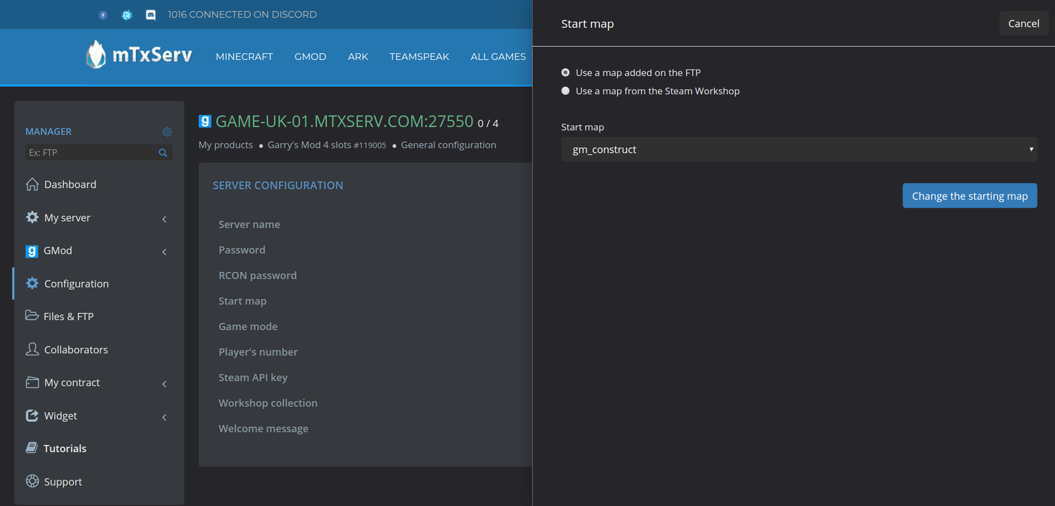Click the My contract card icon
The width and height of the screenshot is (1055, 506).
point(32,382)
